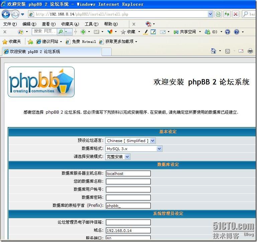Screen dimensions: 257x242
Task: Click the phpBB creating communities logo
Action: [x=41, y=82]
